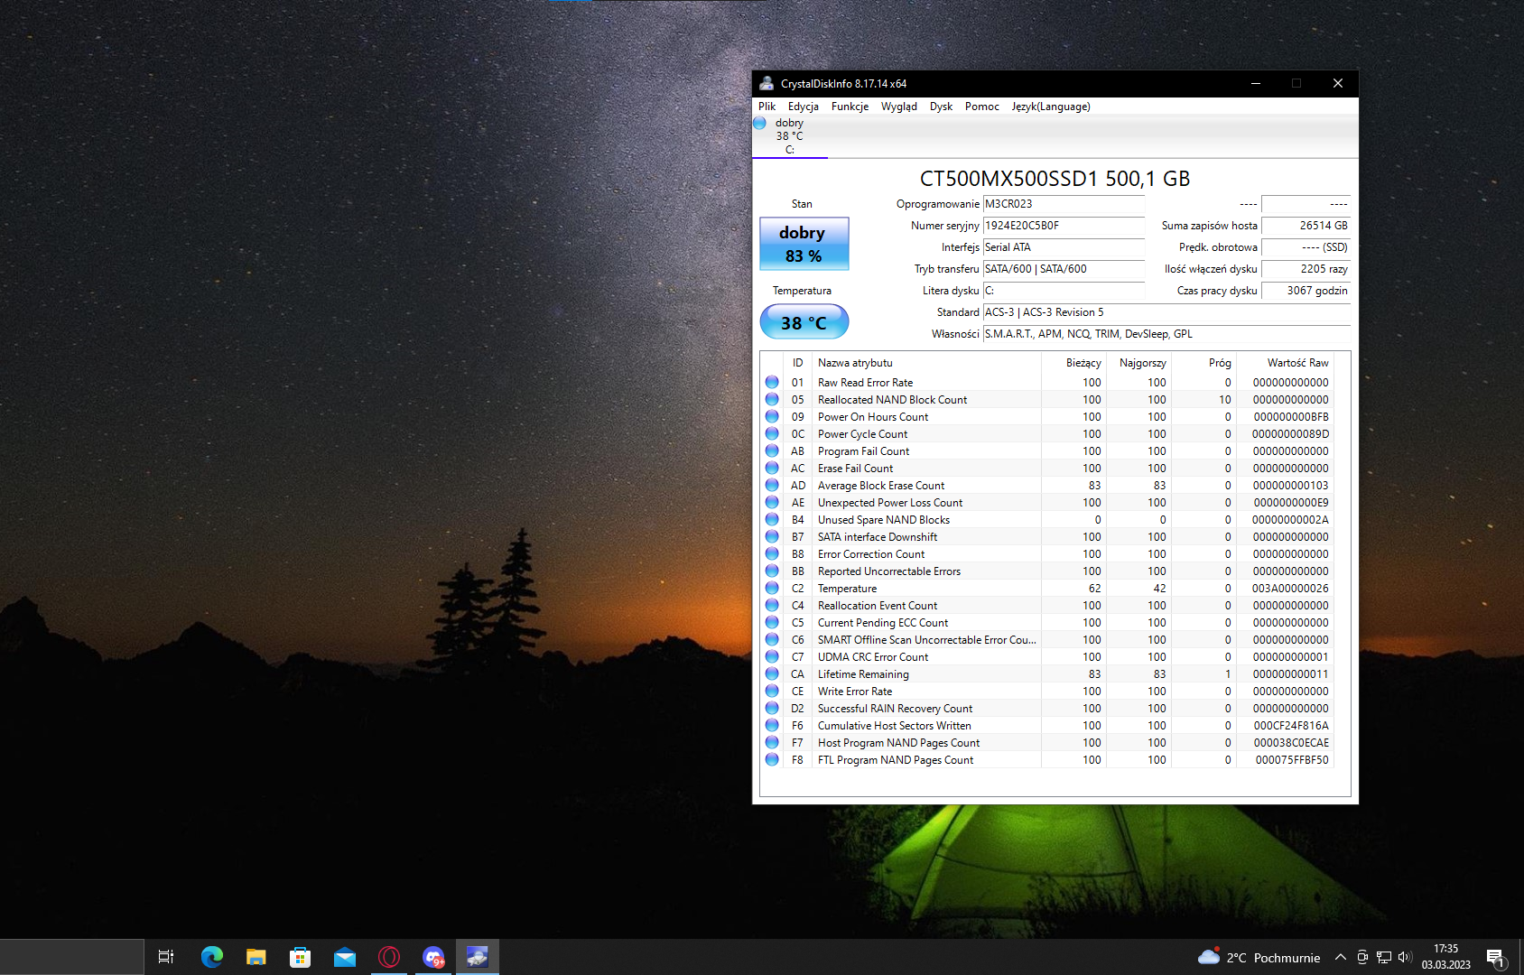Viewport: 1524px width, 975px height.
Task: Click the status icon of UDMA CRC Error Count
Action: [772, 656]
